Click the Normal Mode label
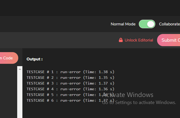180x118 pixels. (123, 24)
